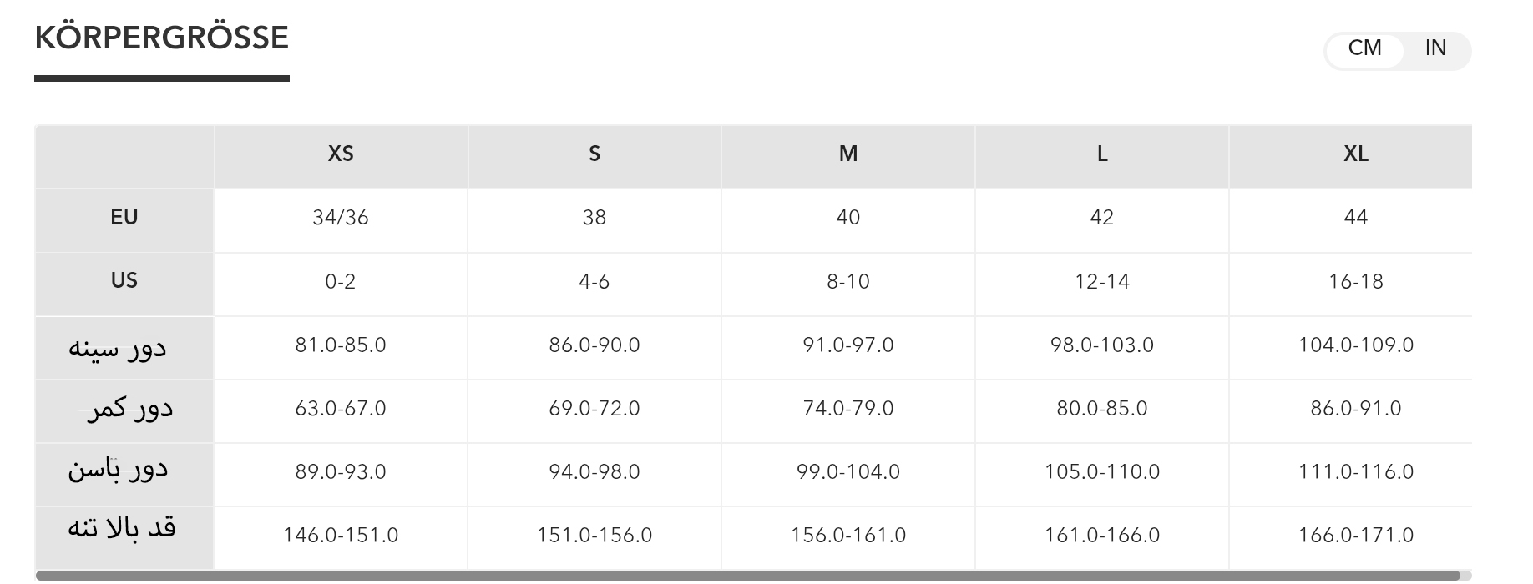The image size is (1533, 584).
Task: Click the horizontal scrollbar under the table
Action: 747,576
